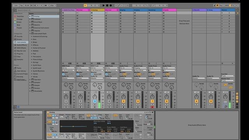This screenshot has height=140, width=249.
Task: Select the Piano & Keys folder
Action: (x=37, y=59)
